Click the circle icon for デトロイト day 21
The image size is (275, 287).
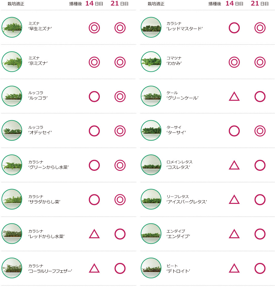(x=260, y=268)
